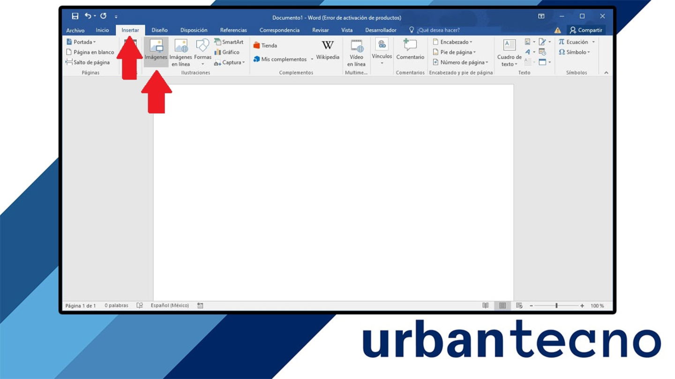Insert a Gráfico chart
This screenshot has width=675, height=379.
[x=227, y=52]
